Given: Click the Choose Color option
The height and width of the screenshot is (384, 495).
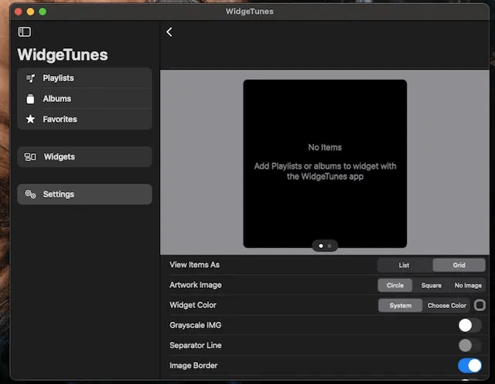Looking at the screenshot, I should [447, 305].
